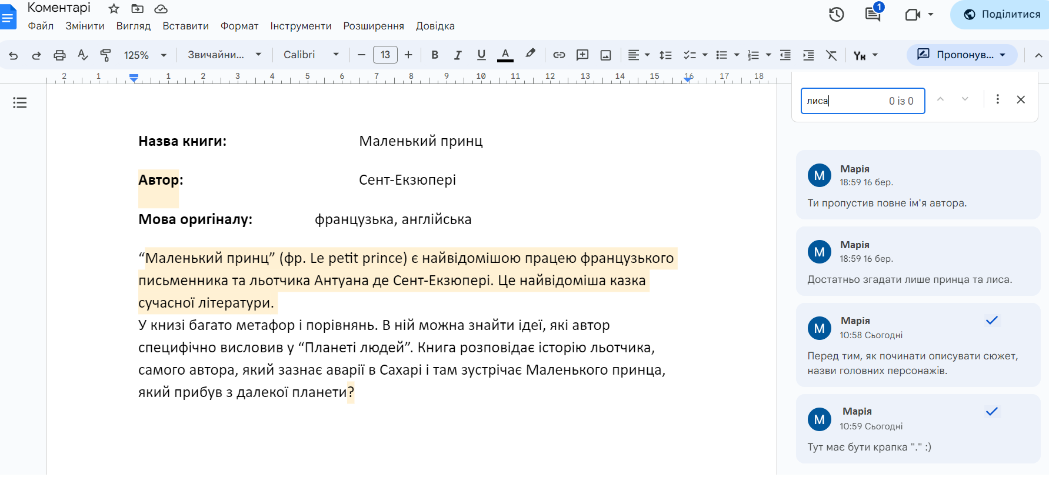Select the paint format roller tool
Viewport: 1049px width, 477px height.
106,55
